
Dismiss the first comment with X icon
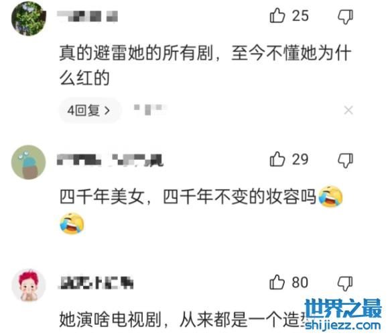pos(348,110)
